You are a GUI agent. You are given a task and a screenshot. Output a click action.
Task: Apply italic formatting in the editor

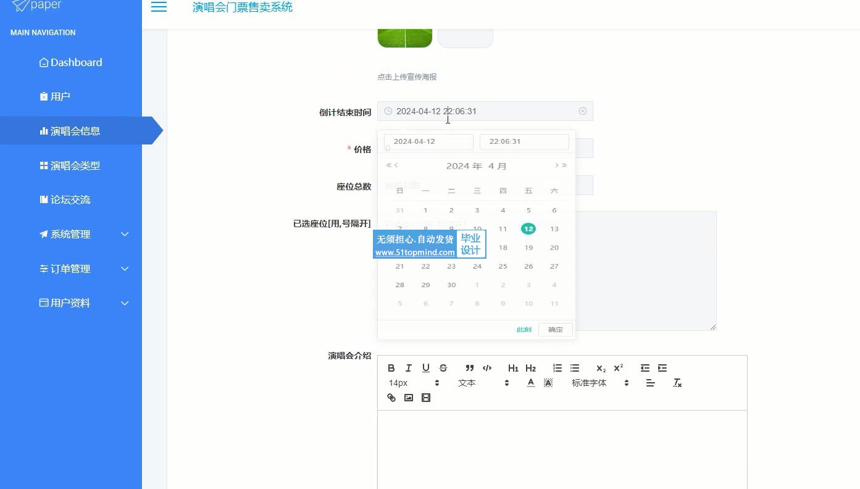click(408, 368)
